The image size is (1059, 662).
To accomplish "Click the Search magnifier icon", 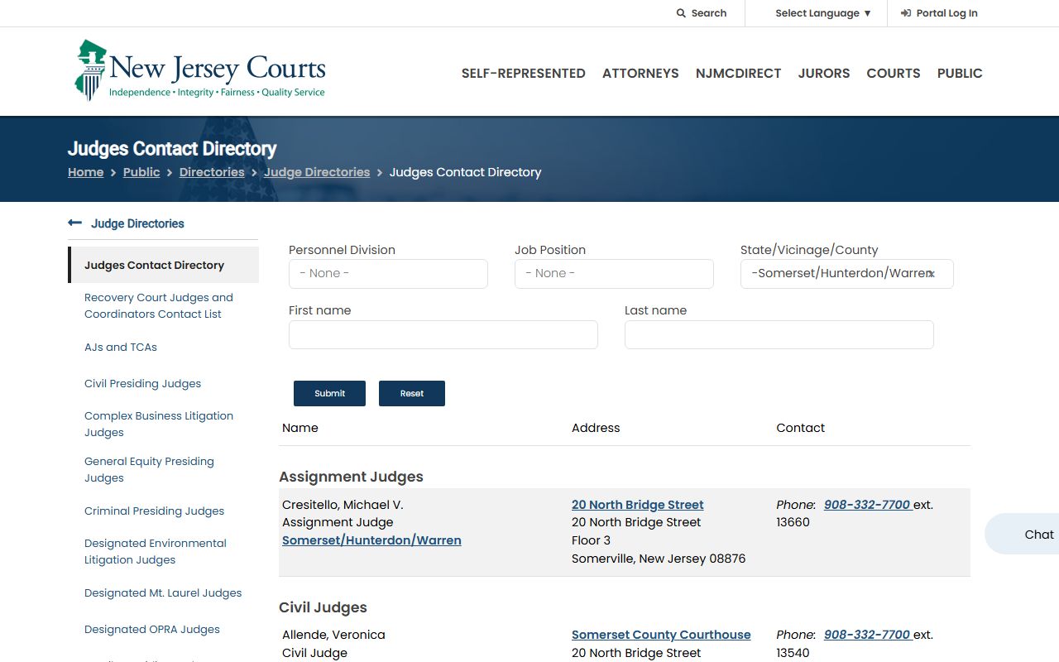I will (x=681, y=13).
